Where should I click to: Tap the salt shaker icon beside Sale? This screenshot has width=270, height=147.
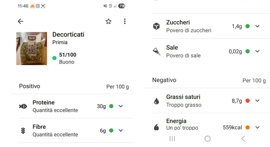click(x=157, y=52)
